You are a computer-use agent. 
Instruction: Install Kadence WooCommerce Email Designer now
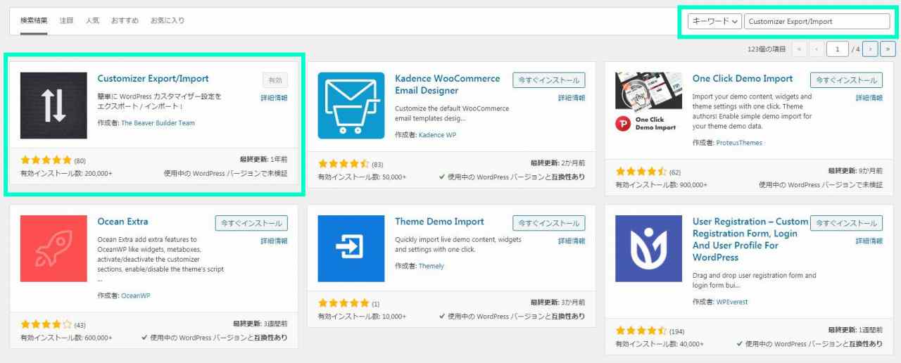(549, 80)
